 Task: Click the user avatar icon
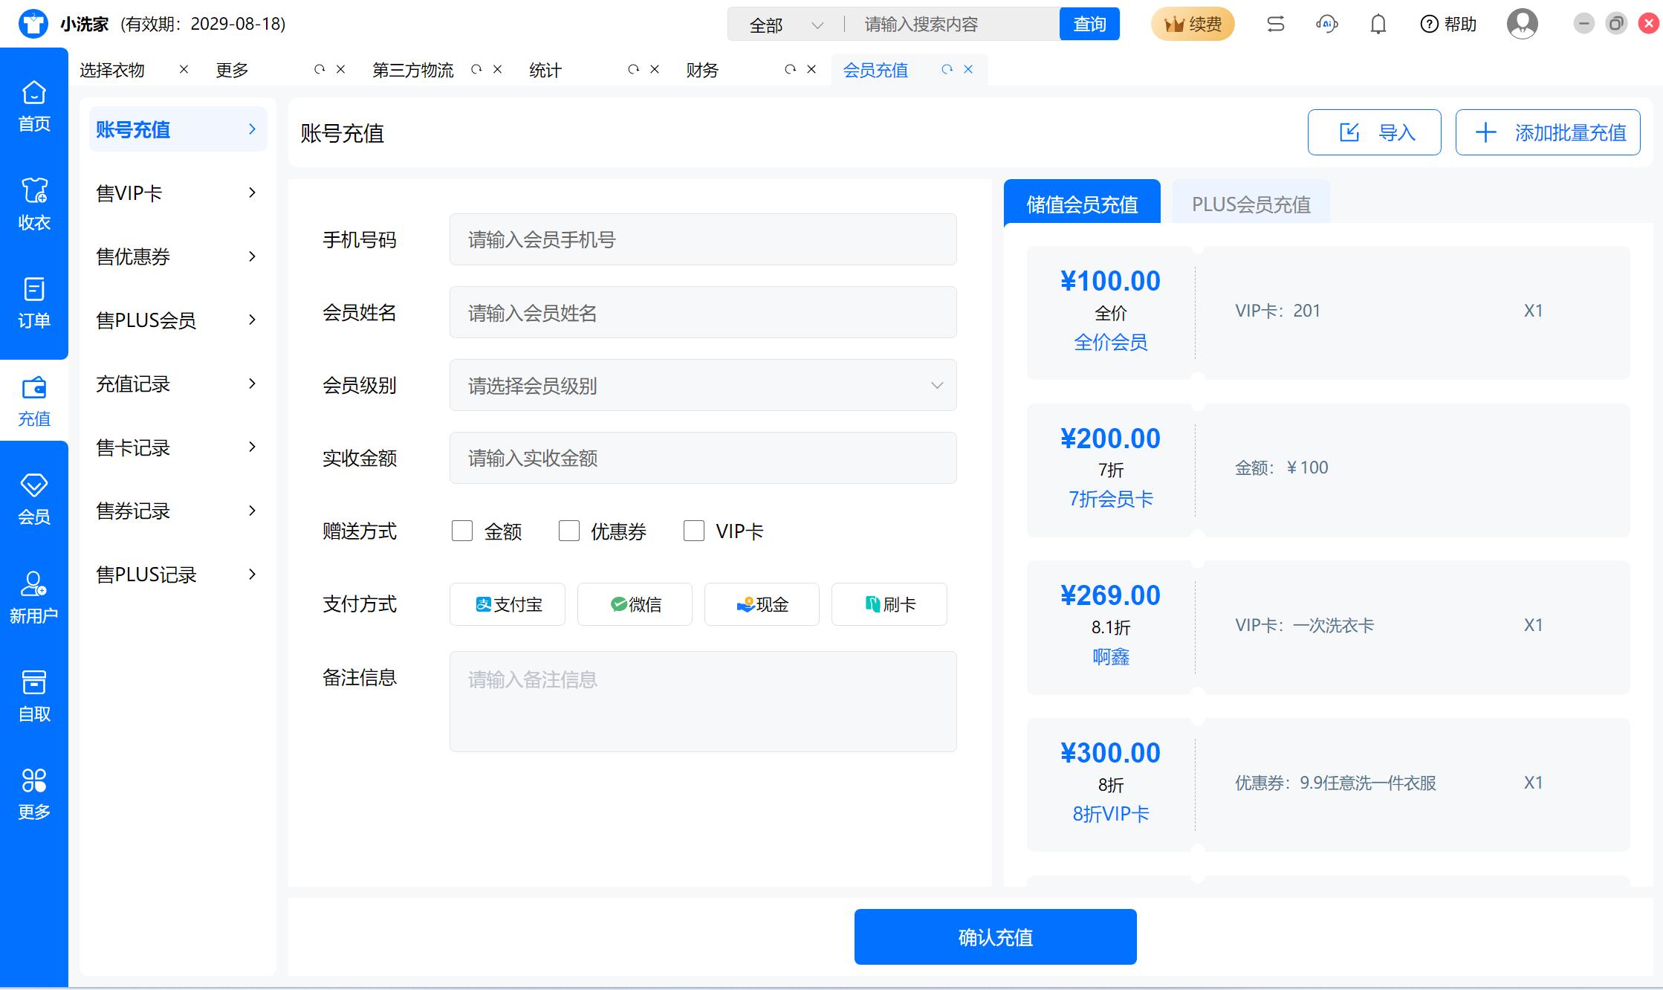tap(1522, 25)
